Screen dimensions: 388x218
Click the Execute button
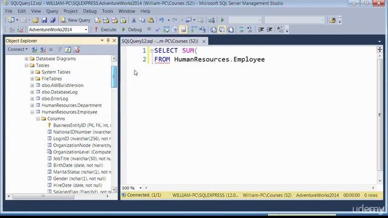[105, 30]
